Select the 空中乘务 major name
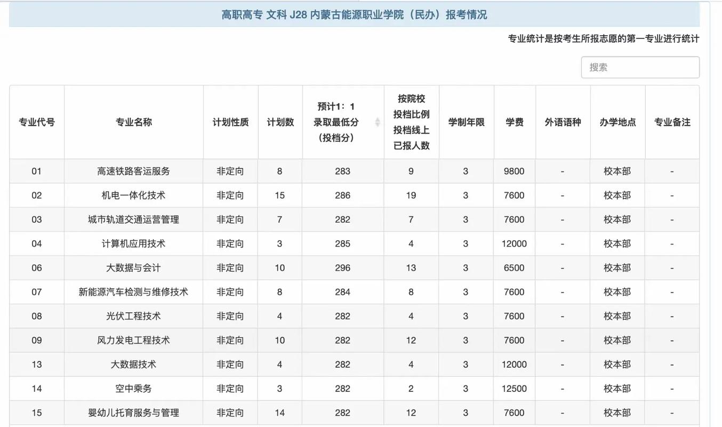 click(134, 389)
